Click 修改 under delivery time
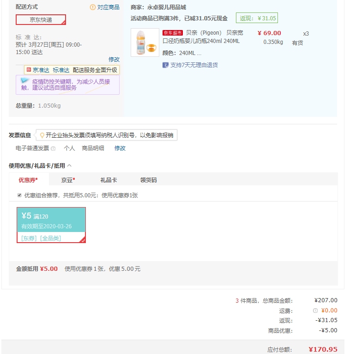Viewport: 356px width, 354px height. click(x=114, y=60)
